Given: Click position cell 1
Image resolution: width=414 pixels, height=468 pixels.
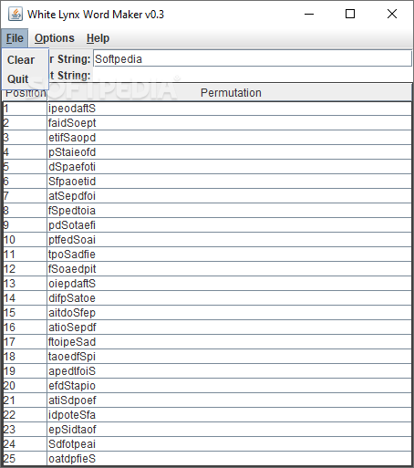Looking at the screenshot, I should (x=25, y=109).
